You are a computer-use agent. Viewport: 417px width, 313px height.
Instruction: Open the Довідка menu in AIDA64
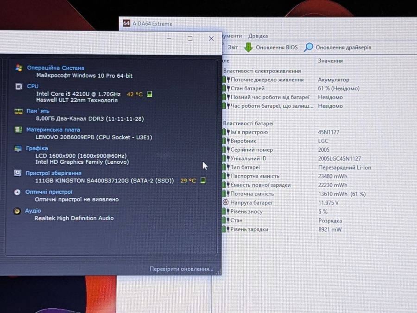tap(258, 36)
